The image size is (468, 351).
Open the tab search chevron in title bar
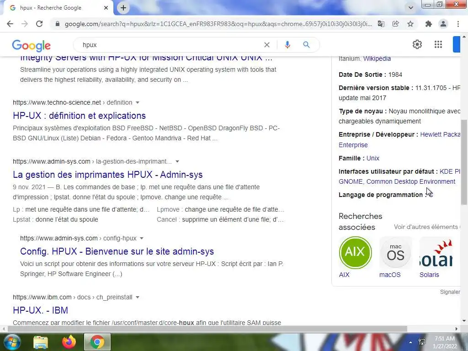click(411, 8)
